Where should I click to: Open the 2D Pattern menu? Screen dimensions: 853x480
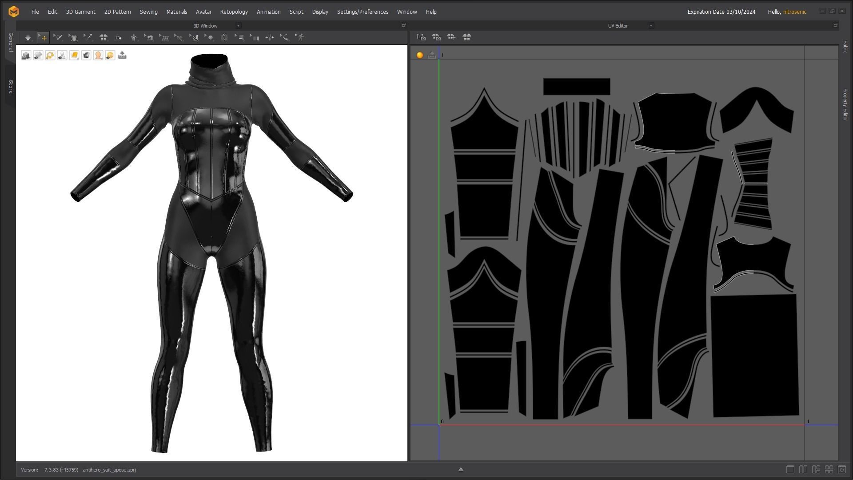[x=117, y=12]
